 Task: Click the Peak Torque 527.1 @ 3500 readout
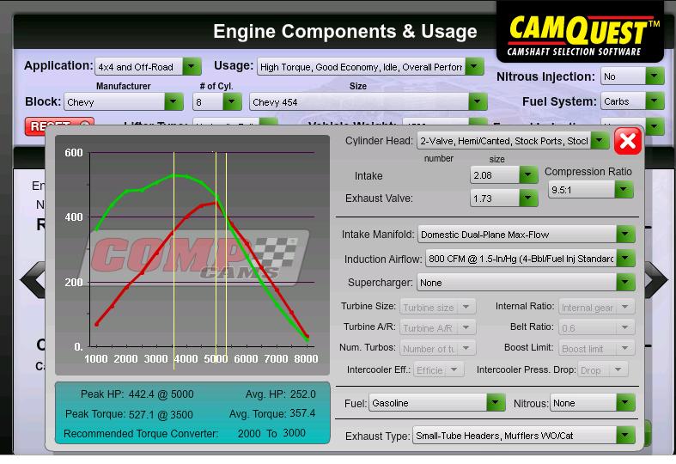click(129, 414)
